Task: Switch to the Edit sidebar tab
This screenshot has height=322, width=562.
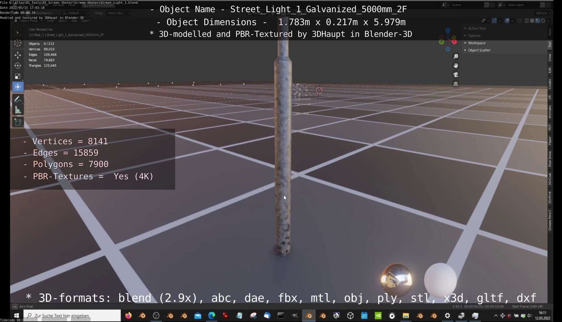Action: coord(550,70)
